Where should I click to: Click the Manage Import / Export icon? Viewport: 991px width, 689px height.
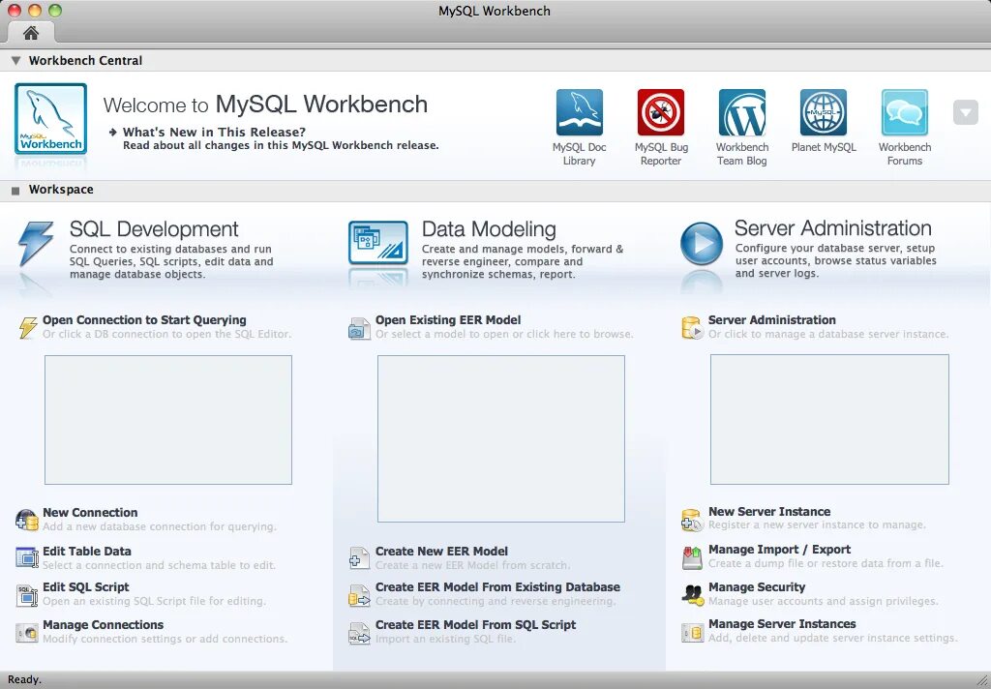pyautogui.click(x=692, y=557)
